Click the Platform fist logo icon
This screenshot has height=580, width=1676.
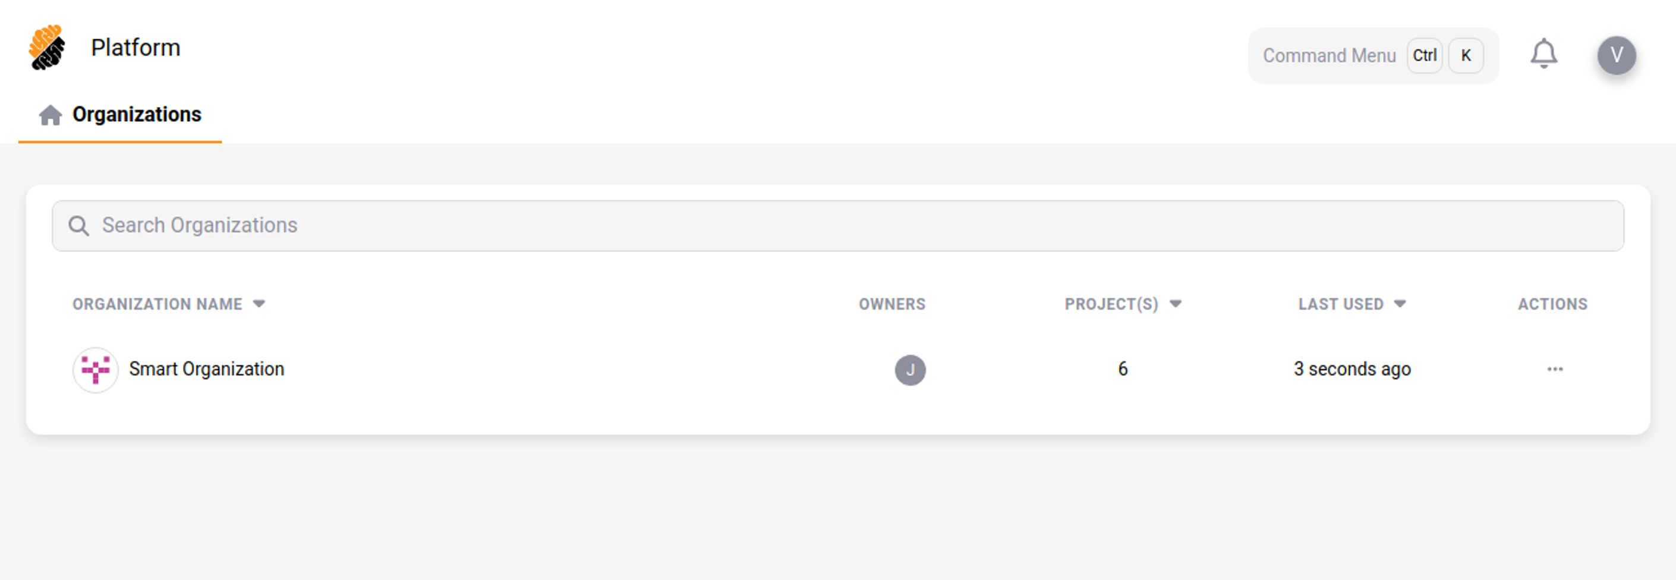pyautogui.click(x=47, y=48)
